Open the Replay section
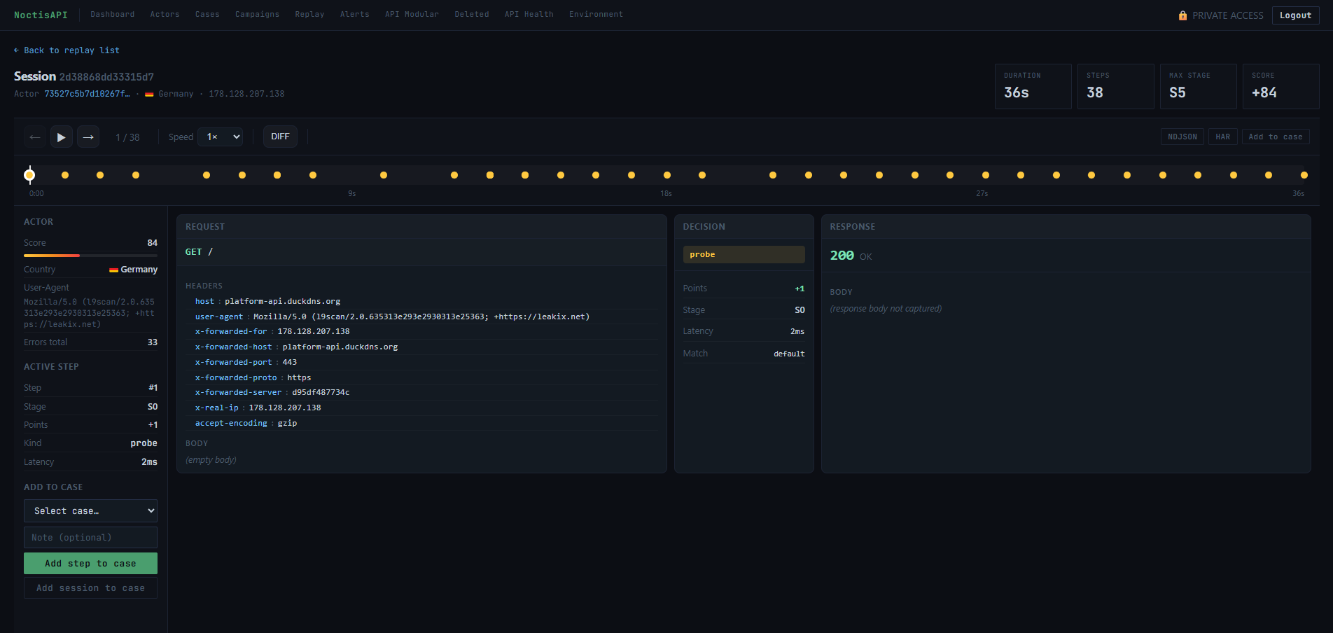1333x633 pixels. click(x=309, y=14)
